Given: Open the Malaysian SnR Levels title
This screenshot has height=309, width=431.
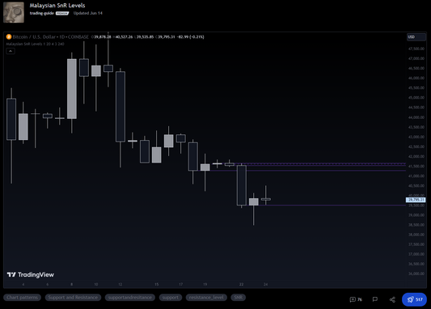Looking at the screenshot, I should click(57, 6).
